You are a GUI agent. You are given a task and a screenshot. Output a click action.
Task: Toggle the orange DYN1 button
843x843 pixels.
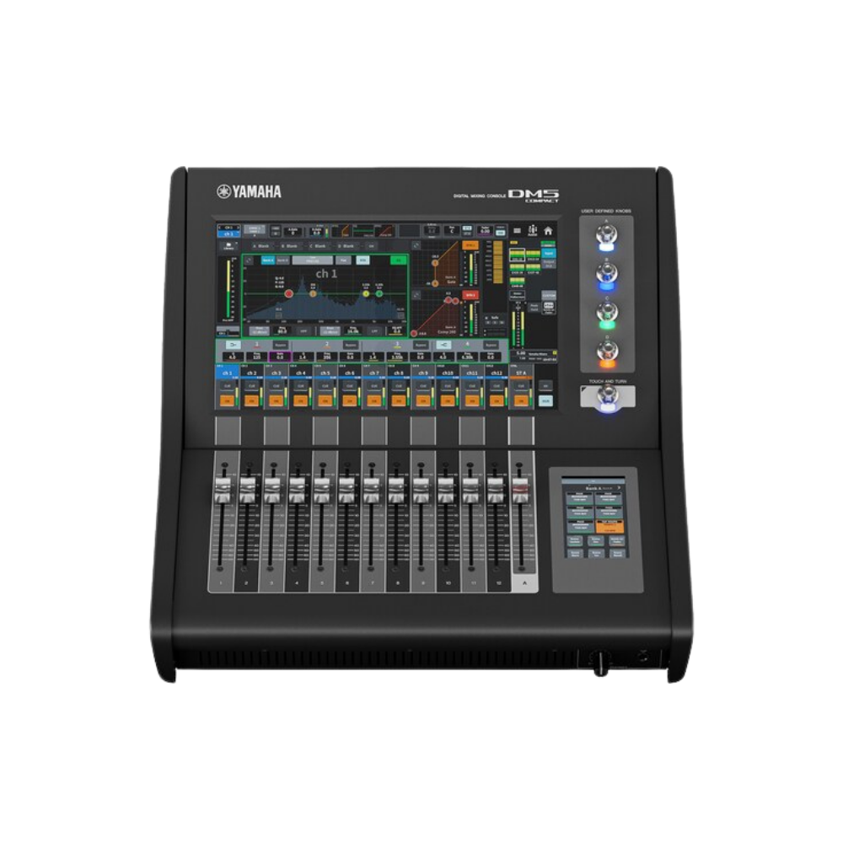click(x=470, y=245)
